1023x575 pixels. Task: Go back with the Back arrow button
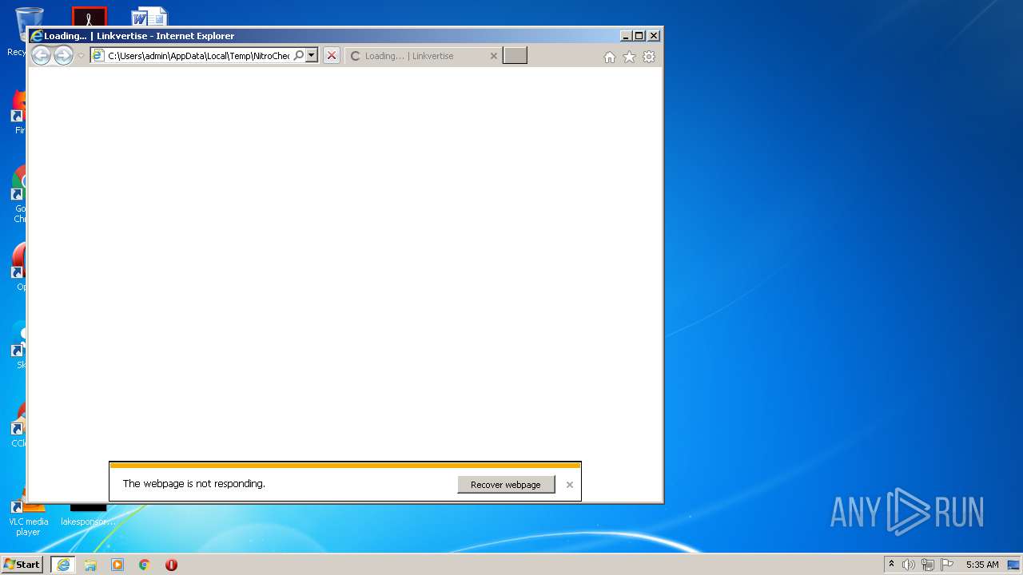pyautogui.click(x=41, y=55)
